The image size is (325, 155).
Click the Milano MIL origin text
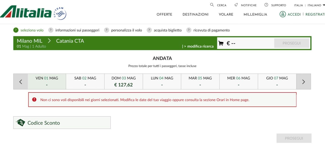click(30, 41)
